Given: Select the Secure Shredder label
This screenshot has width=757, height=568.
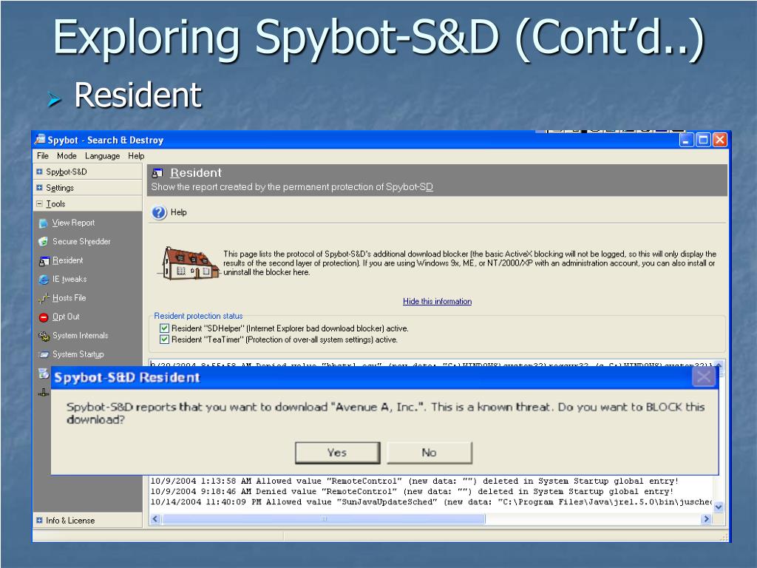Looking at the screenshot, I should coord(81,242).
